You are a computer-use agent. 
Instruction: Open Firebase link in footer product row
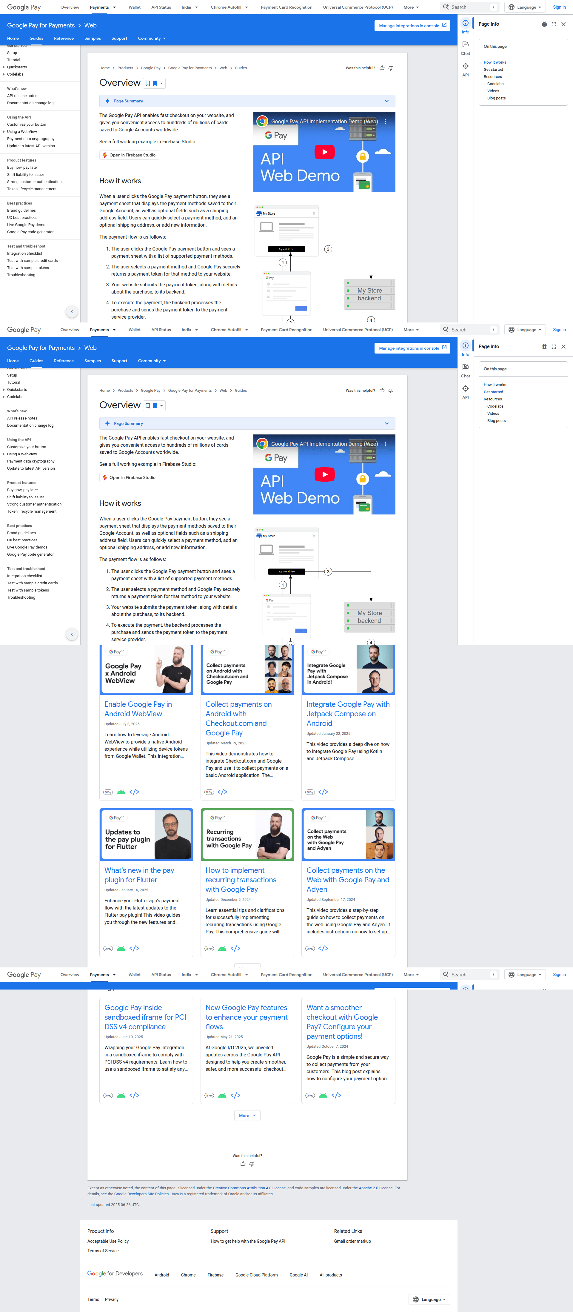click(x=215, y=1275)
